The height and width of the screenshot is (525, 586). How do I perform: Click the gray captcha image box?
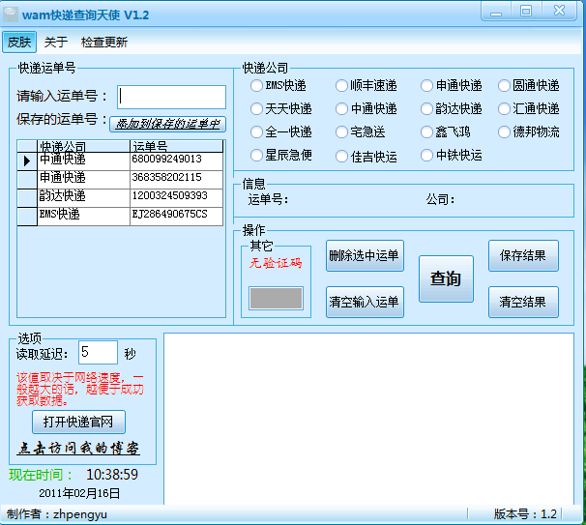pos(277,298)
